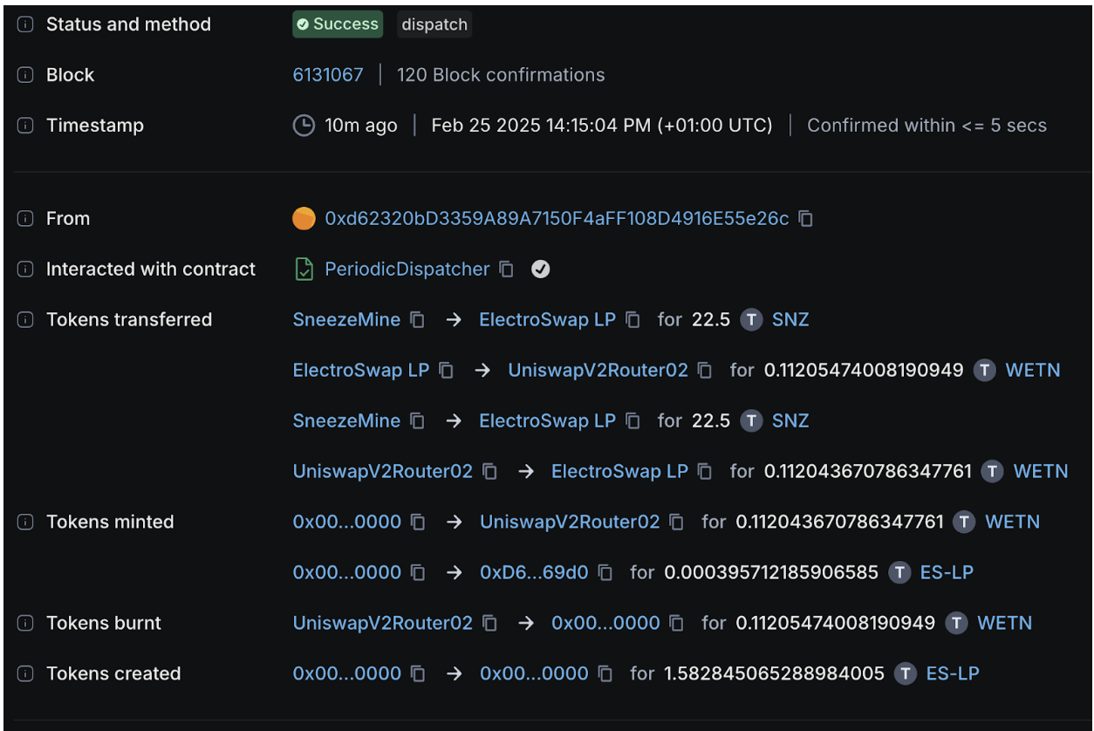Open ElectroSwap LP sender link before UniswapV2Router02
The height and width of the screenshot is (731, 1094).
[361, 370]
